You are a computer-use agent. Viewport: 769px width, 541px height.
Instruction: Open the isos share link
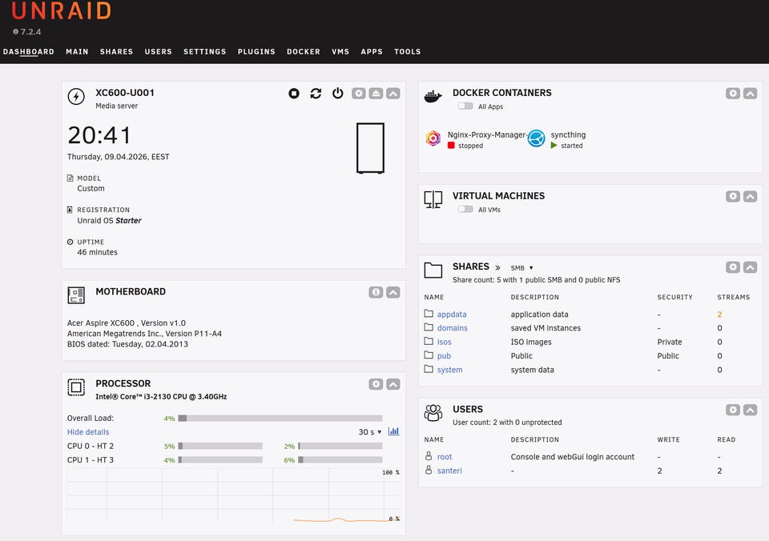(x=445, y=342)
